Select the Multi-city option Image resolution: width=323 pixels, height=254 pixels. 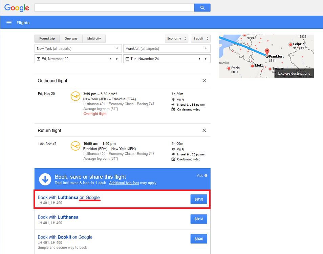(x=94, y=39)
